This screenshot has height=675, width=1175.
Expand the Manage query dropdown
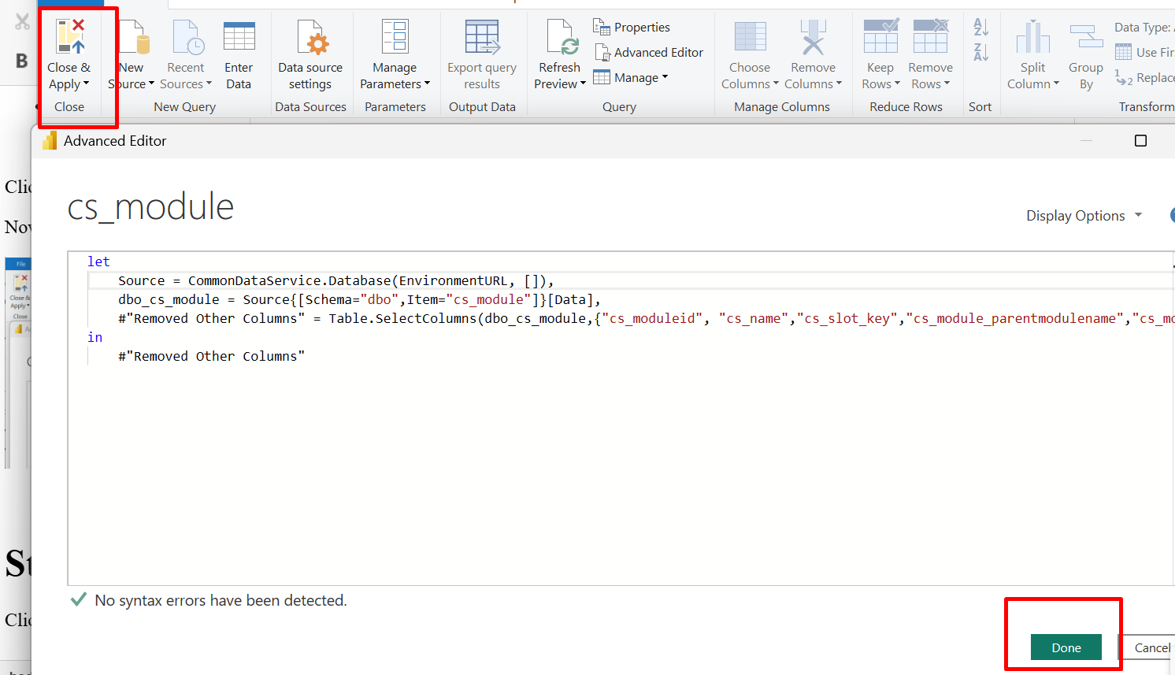pyautogui.click(x=631, y=78)
